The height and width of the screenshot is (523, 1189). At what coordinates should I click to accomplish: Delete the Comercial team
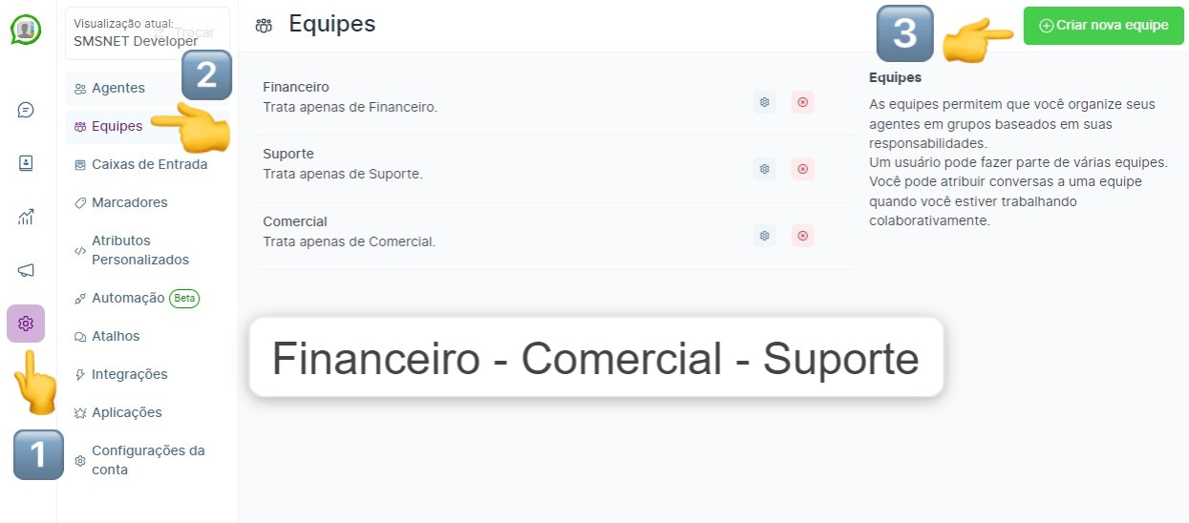(x=802, y=236)
